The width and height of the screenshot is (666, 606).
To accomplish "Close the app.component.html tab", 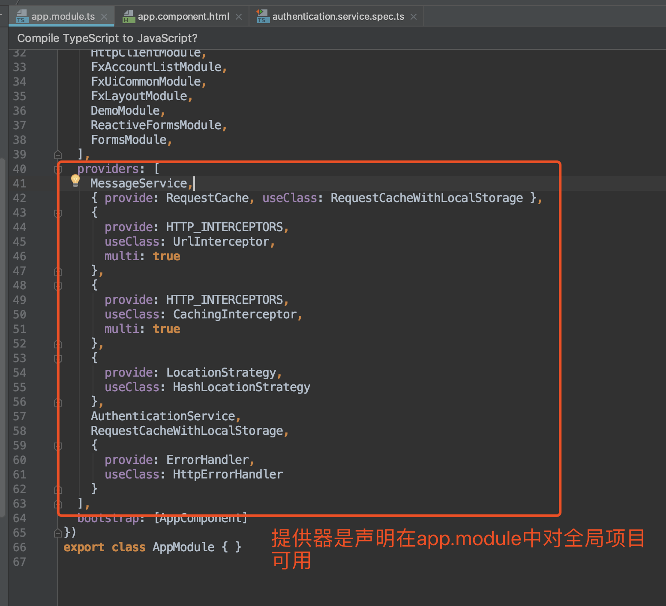I will (x=239, y=17).
